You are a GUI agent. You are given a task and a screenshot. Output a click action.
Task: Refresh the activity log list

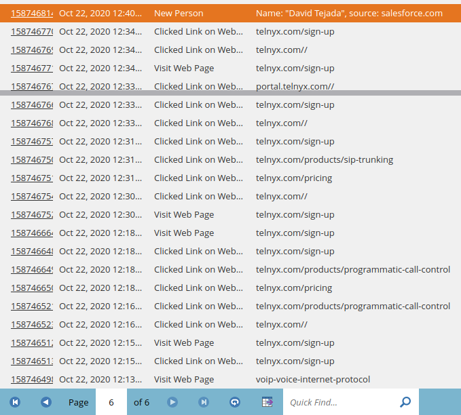235,402
